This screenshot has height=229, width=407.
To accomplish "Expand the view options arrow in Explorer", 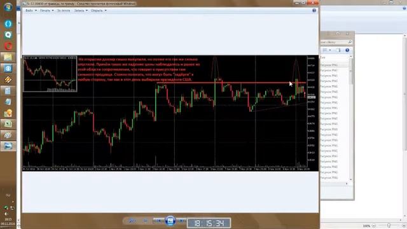I will 330,50.
